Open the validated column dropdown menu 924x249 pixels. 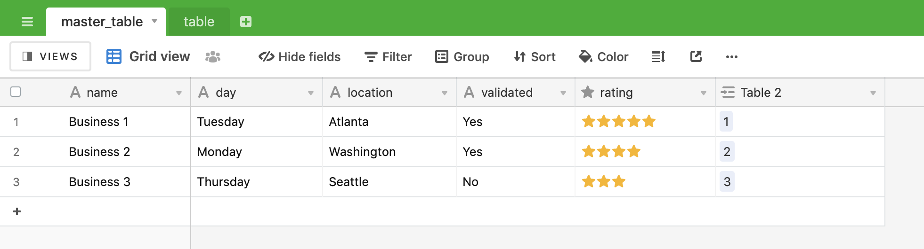click(563, 93)
